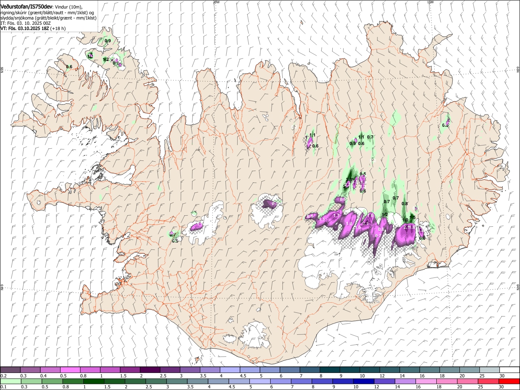This screenshot has width=520, height=390.
Task: Pick the bright pink 0.5 snow legend swatch
Action: pos(70,370)
